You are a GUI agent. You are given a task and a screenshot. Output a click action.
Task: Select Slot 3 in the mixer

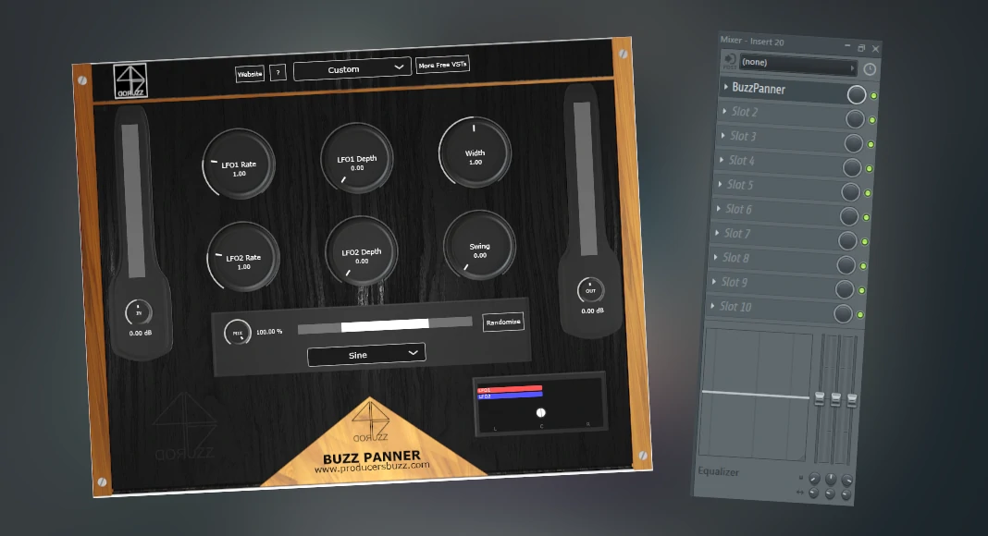[775, 137]
